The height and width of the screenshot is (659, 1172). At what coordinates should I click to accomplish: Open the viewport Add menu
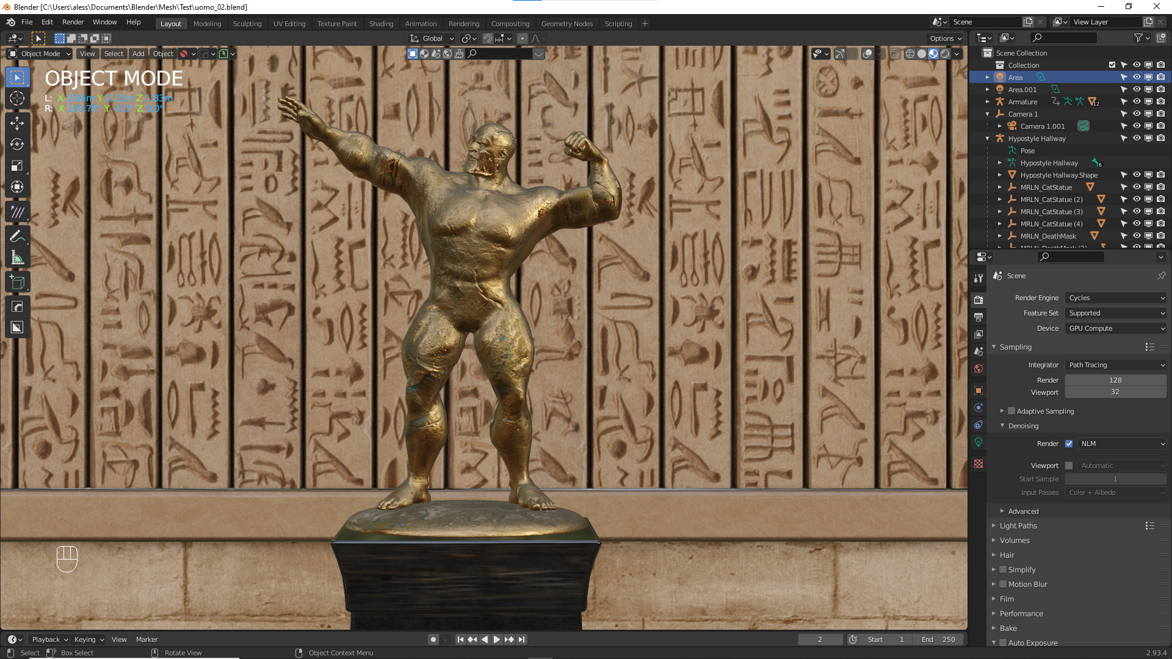pyautogui.click(x=139, y=54)
